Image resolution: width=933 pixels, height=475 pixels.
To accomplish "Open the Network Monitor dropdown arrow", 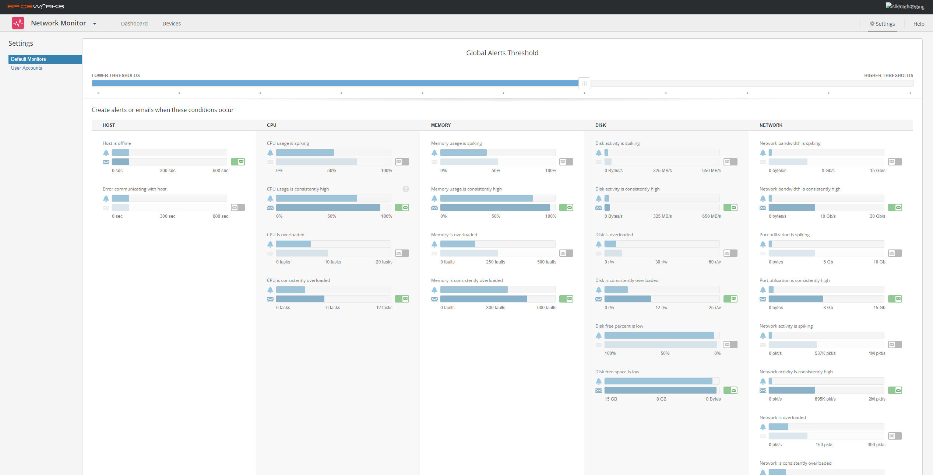I will 95,24.
